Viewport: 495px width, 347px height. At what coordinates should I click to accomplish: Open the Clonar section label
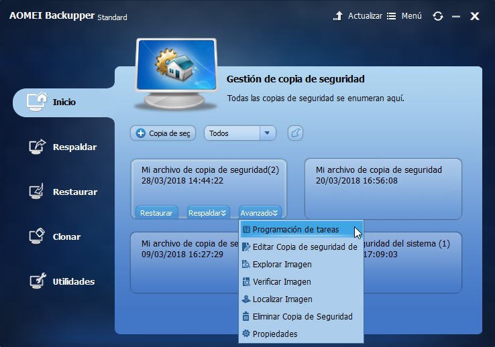click(66, 236)
